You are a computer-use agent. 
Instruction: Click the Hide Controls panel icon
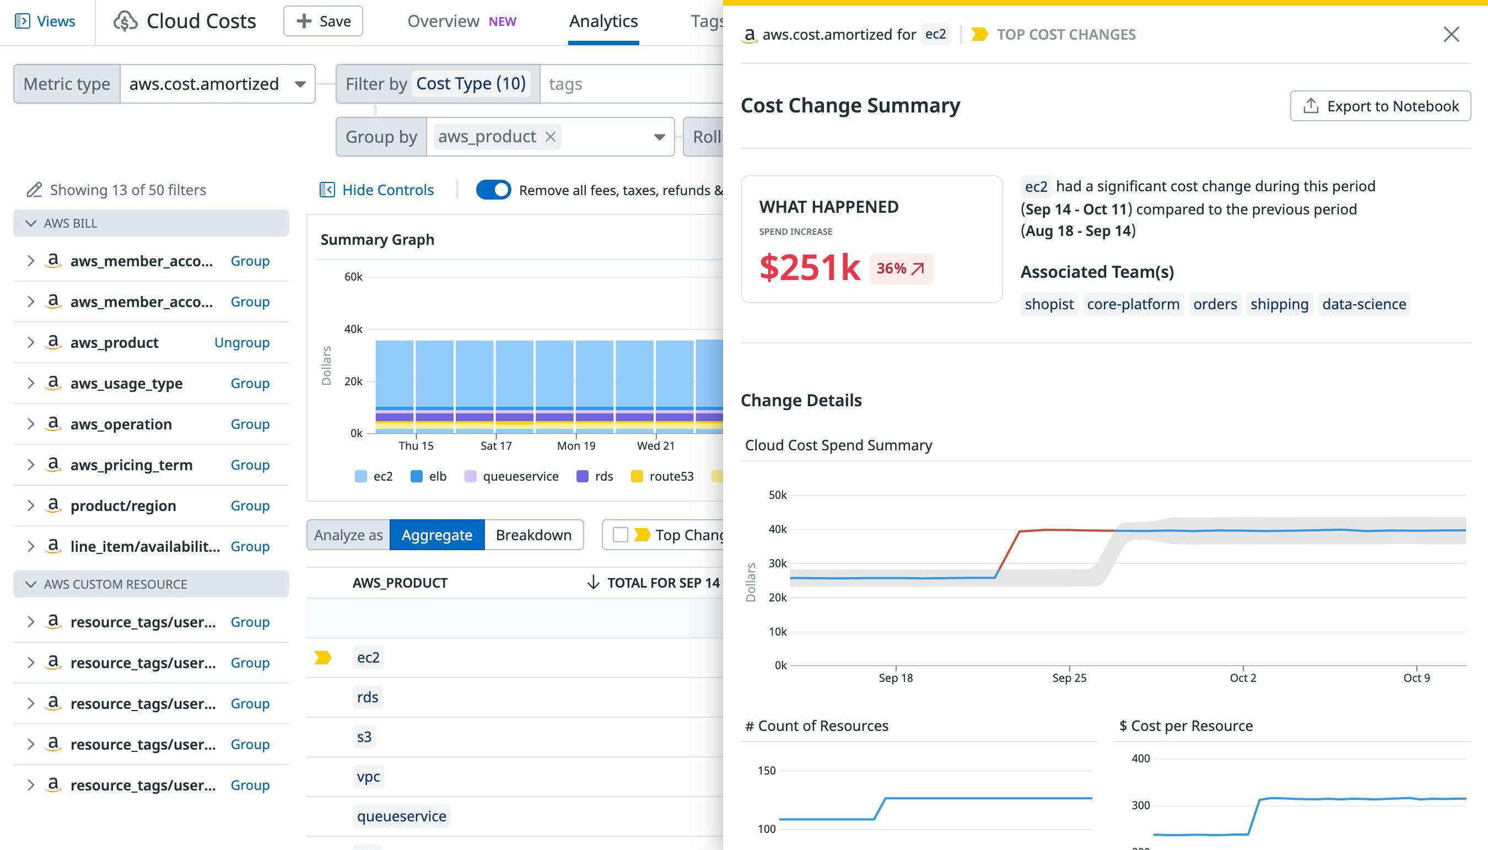tap(327, 190)
